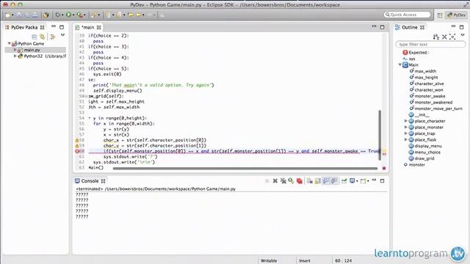Screen dimensions: 470x264
Task: Expand place_monster in Outline
Action: click(x=406, y=127)
